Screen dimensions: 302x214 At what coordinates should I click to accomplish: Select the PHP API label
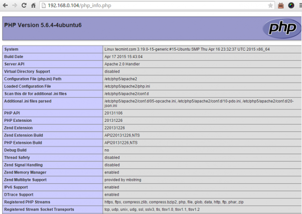[x=12, y=113]
